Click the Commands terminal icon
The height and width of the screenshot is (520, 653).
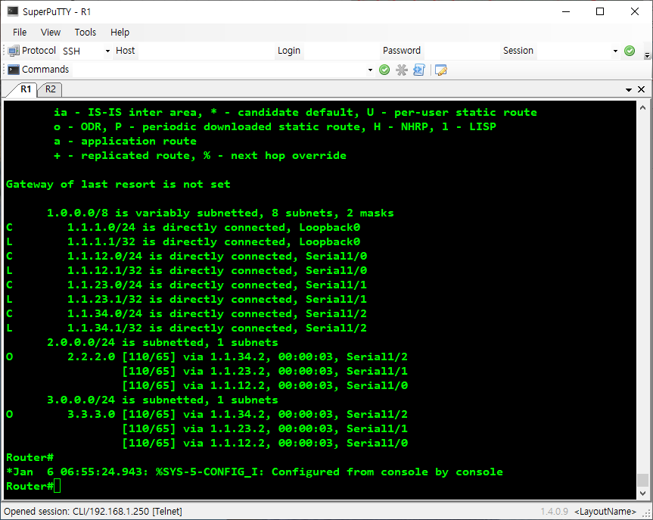pyautogui.click(x=14, y=70)
